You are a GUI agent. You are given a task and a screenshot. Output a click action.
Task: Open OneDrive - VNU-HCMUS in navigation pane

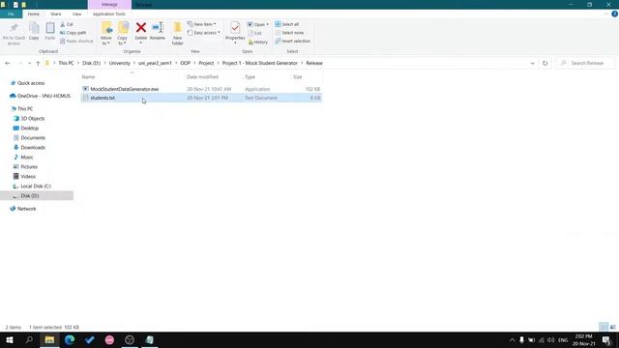pos(44,96)
